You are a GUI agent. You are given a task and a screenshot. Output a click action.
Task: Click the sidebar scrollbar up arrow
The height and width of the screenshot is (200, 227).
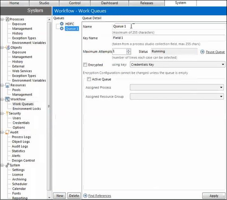tap(49, 19)
